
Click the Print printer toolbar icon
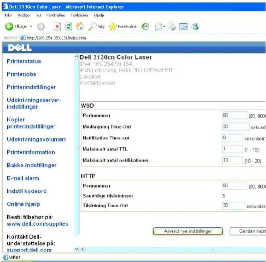click(172, 27)
